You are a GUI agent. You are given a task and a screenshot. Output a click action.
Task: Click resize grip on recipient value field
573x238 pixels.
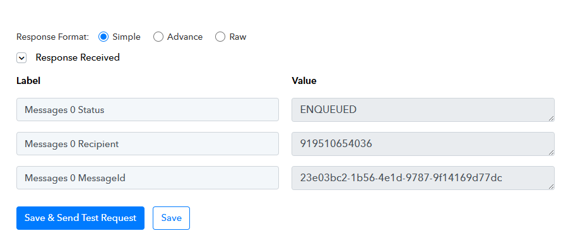click(x=551, y=152)
